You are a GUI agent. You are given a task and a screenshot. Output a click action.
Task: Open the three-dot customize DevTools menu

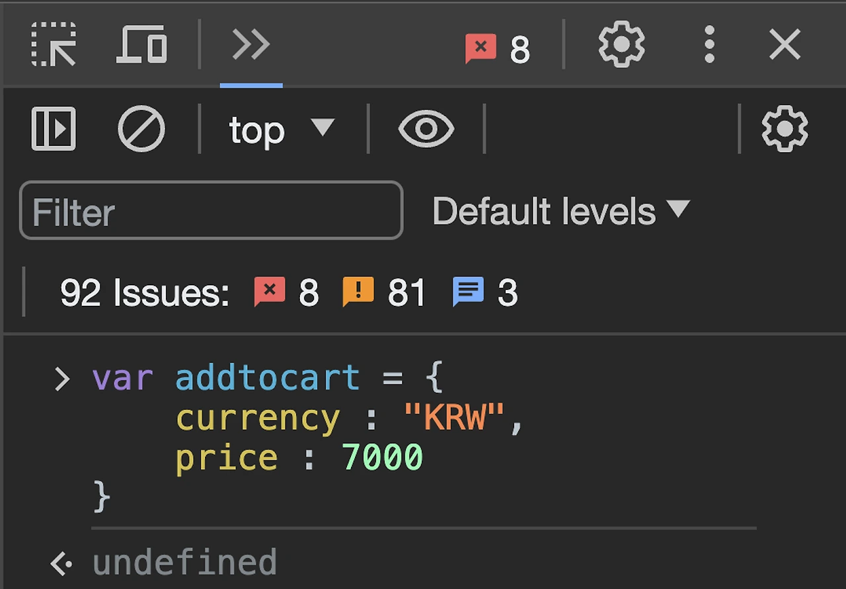[x=709, y=45]
